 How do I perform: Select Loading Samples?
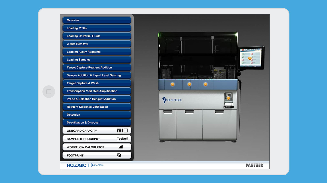(x=97, y=60)
